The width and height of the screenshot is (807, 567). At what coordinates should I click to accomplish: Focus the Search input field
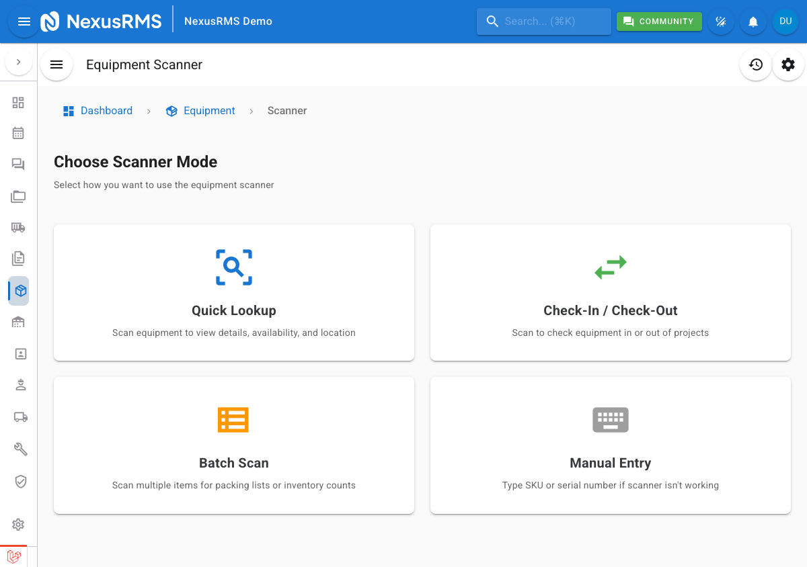click(x=543, y=21)
